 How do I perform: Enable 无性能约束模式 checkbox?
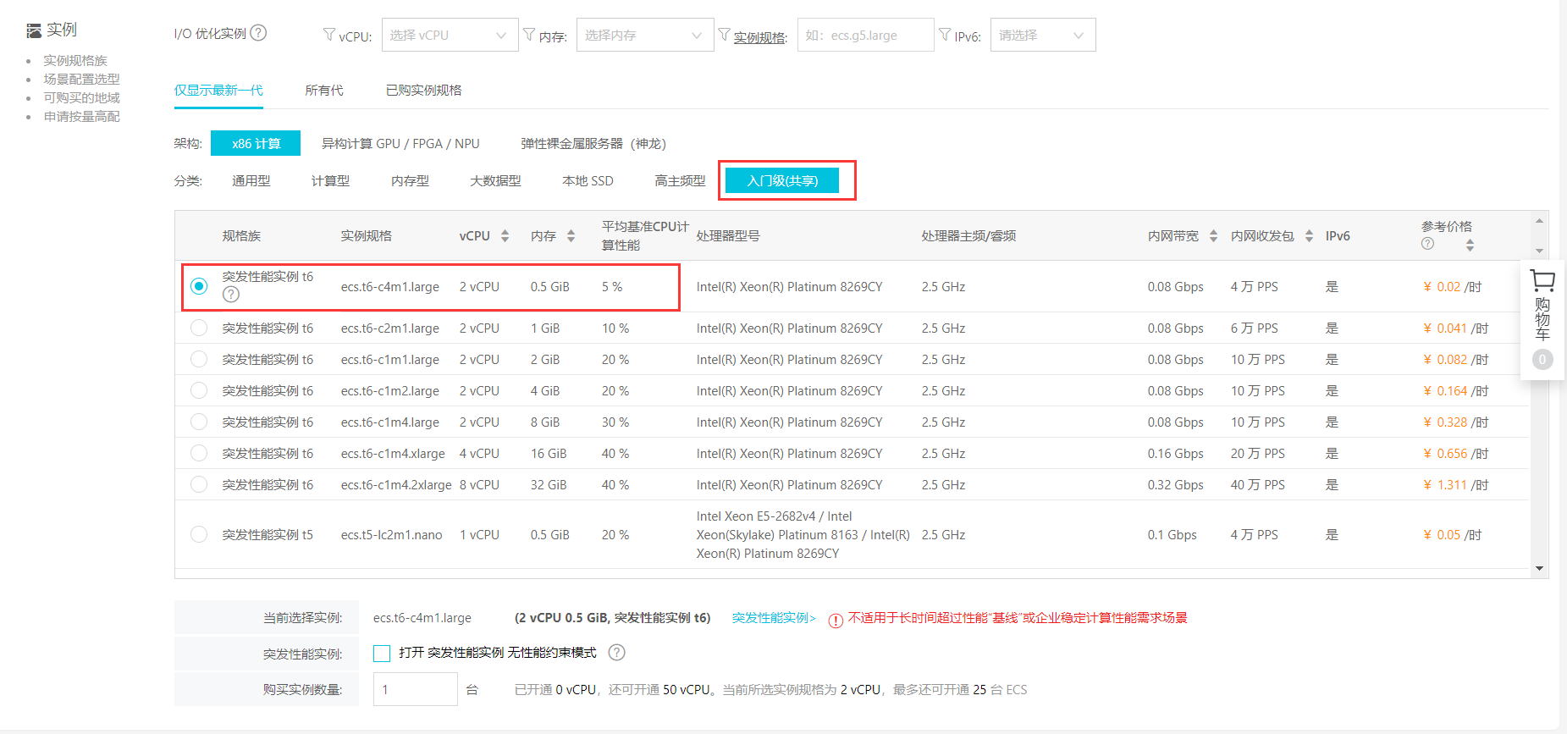[382, 653]
